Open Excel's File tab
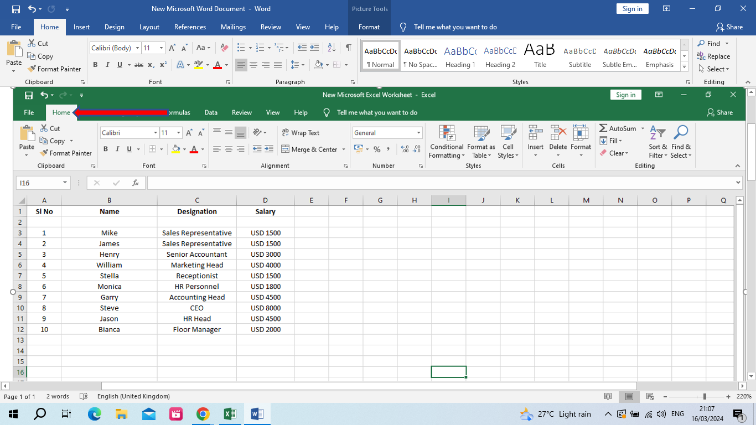 pos(29,112)
